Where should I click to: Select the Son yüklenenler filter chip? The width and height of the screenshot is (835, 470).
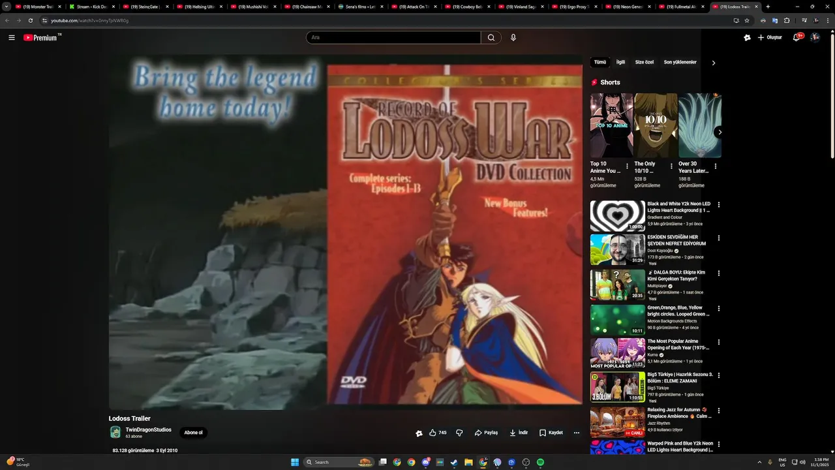tap(680, 63)
